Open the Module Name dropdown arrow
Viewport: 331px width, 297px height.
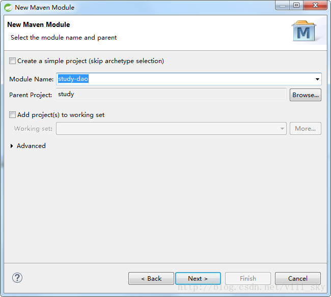(x=317, y=79)
